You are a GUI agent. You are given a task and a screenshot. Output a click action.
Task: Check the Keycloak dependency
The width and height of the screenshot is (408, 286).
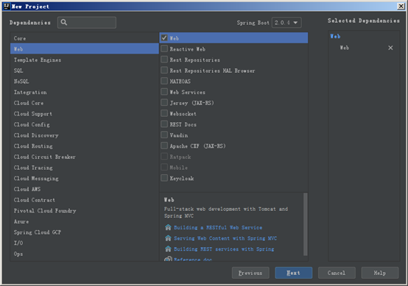164,178
